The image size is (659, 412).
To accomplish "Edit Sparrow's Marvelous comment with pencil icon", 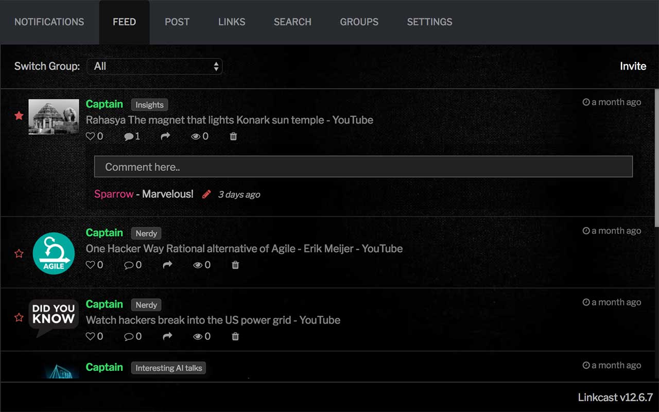I will click(x=206, y=194).
